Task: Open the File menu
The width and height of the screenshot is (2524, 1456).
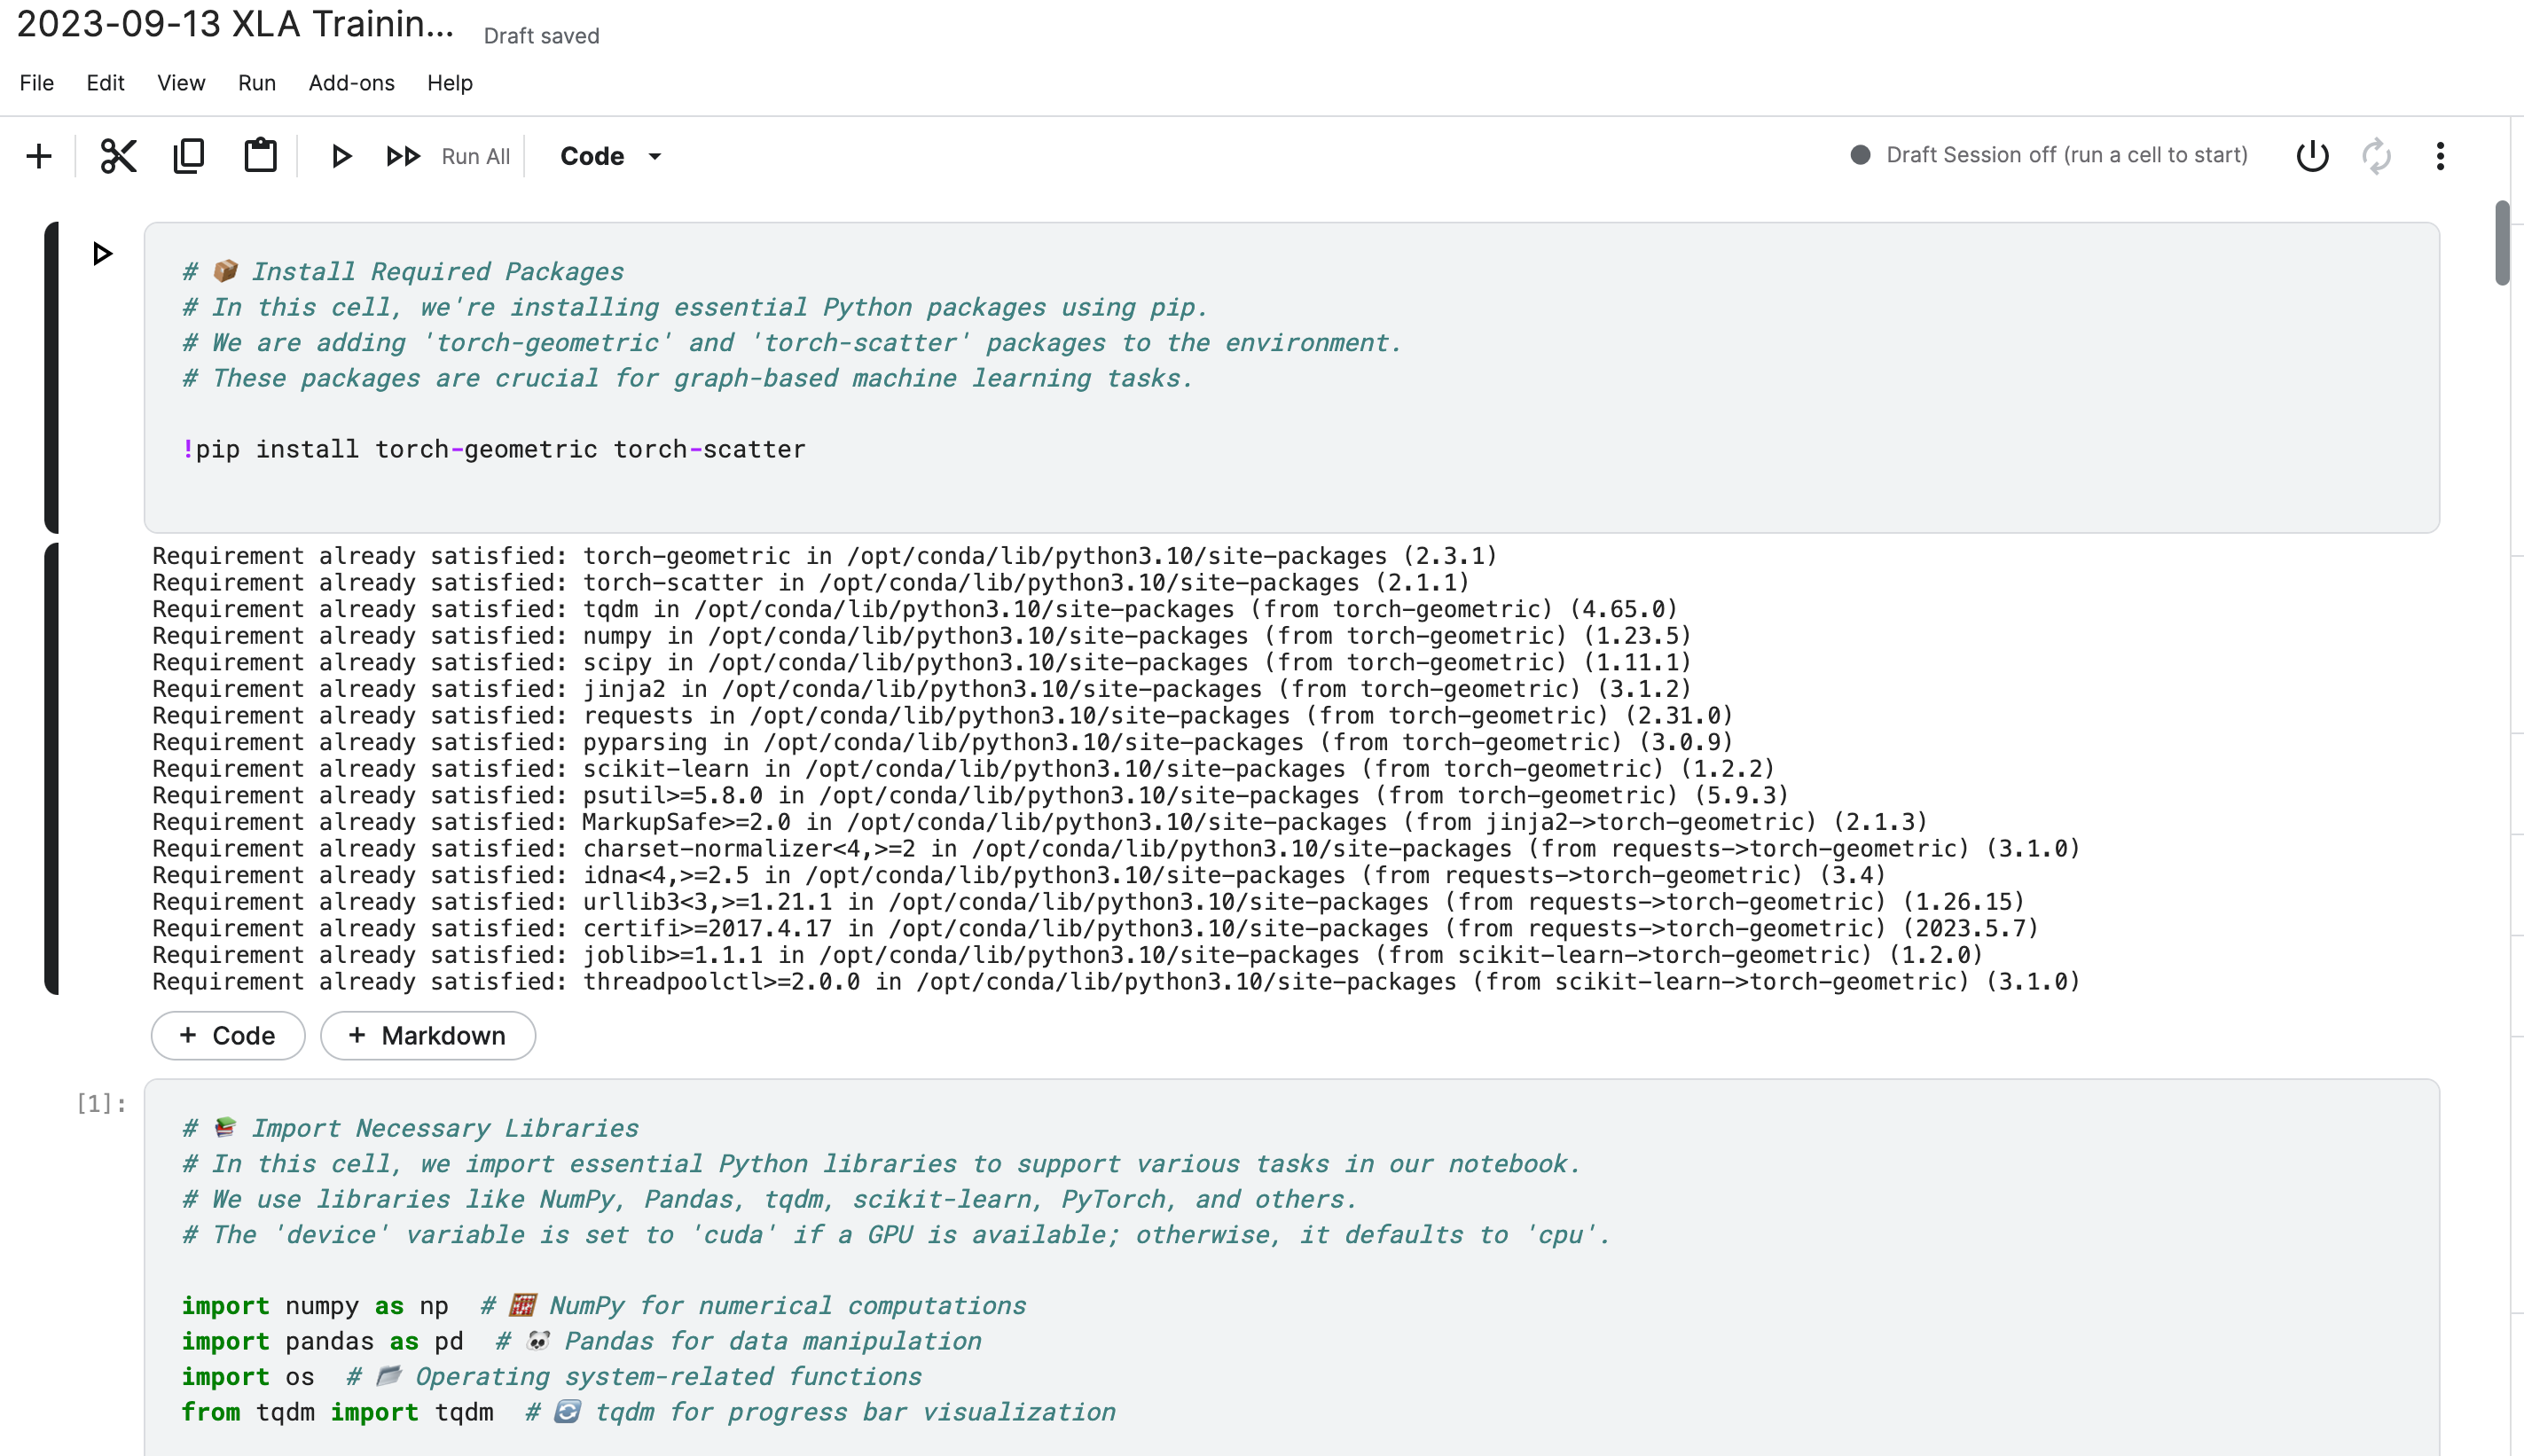Action: coord(37,83)
